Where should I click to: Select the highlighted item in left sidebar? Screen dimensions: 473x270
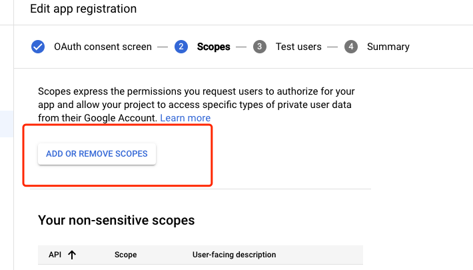pos(7,124)
